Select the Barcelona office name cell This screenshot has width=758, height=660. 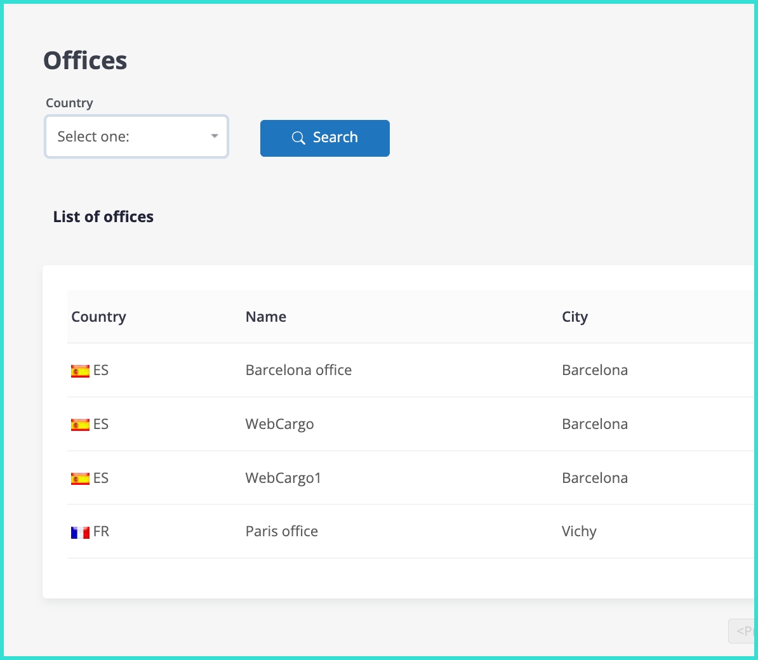coord(298,370)
